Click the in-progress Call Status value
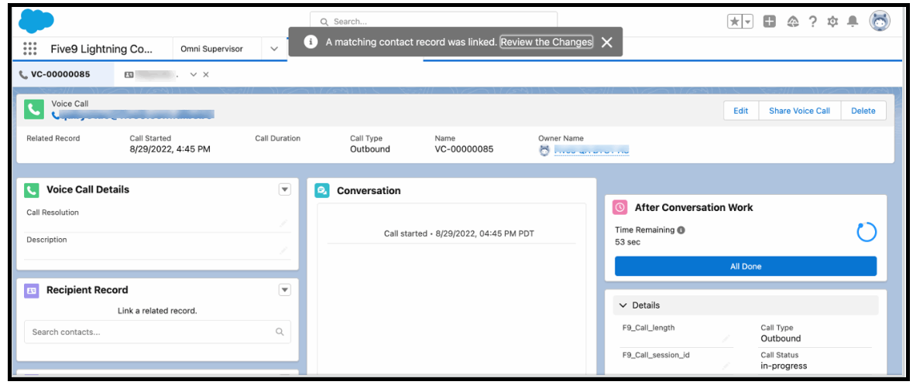913x385 pixels. pyautogui.click(x=784, y=366)
